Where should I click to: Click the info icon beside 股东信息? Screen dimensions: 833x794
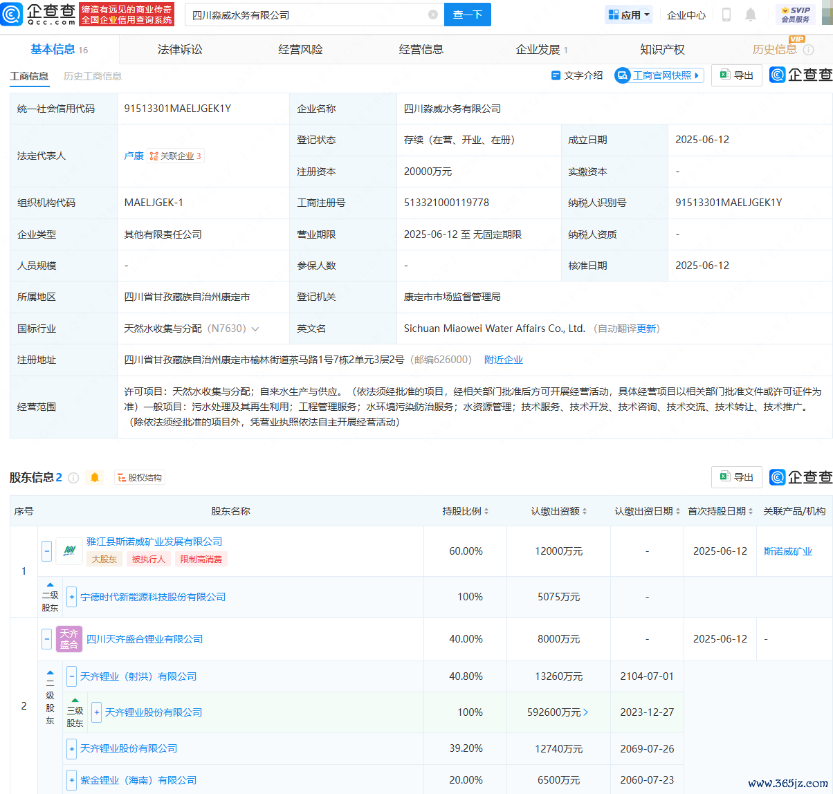pyautogui.click(x=73, y=478)
